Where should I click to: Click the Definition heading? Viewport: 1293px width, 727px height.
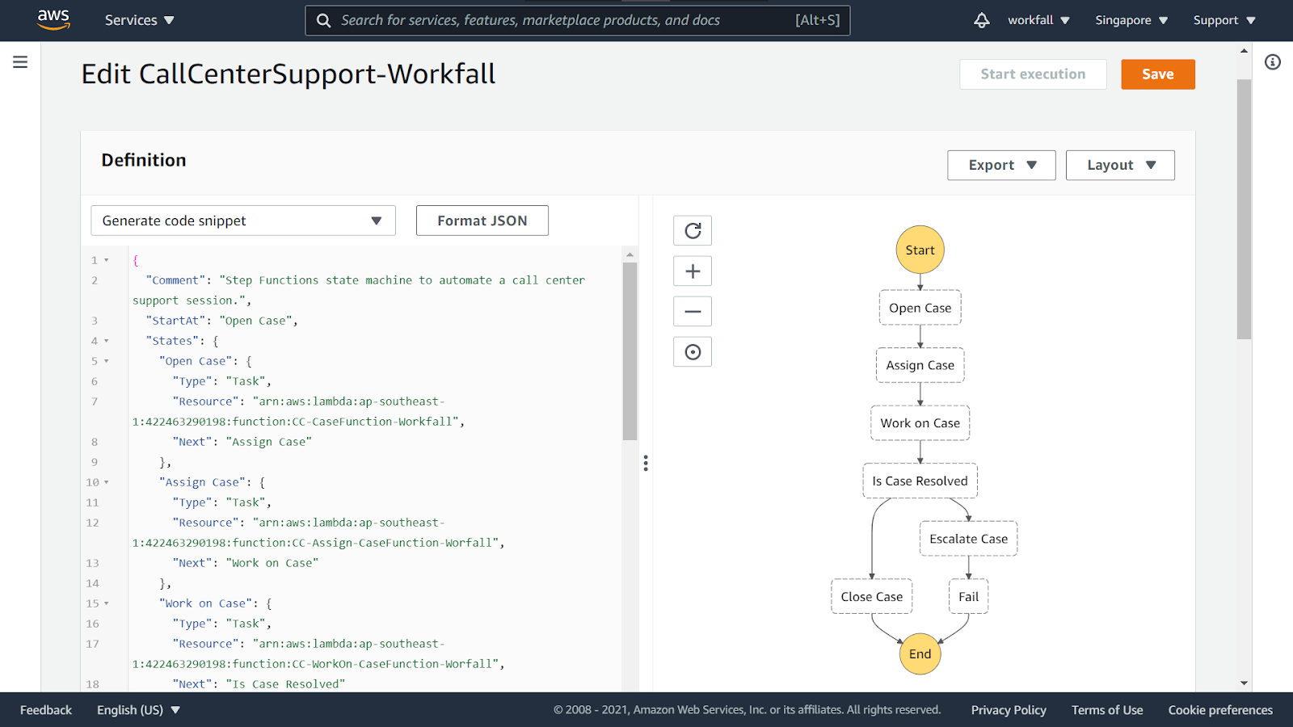tap(144, 160)
